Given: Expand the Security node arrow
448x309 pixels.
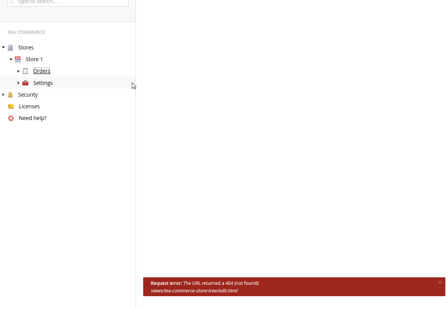Looking at the screenshot, I should click(x=3, y=95).
